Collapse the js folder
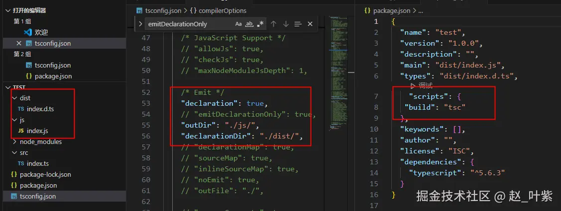The width and height of the screenshot is (561, 211). pyautogui.click(x=14, y=120)
